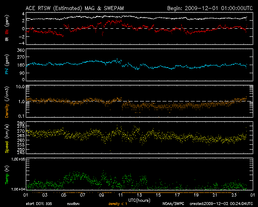Click the yellow Speed (km/s) axis label
Image resolution: width=258 pixels, height=207 pixels.
pos(7,137)
